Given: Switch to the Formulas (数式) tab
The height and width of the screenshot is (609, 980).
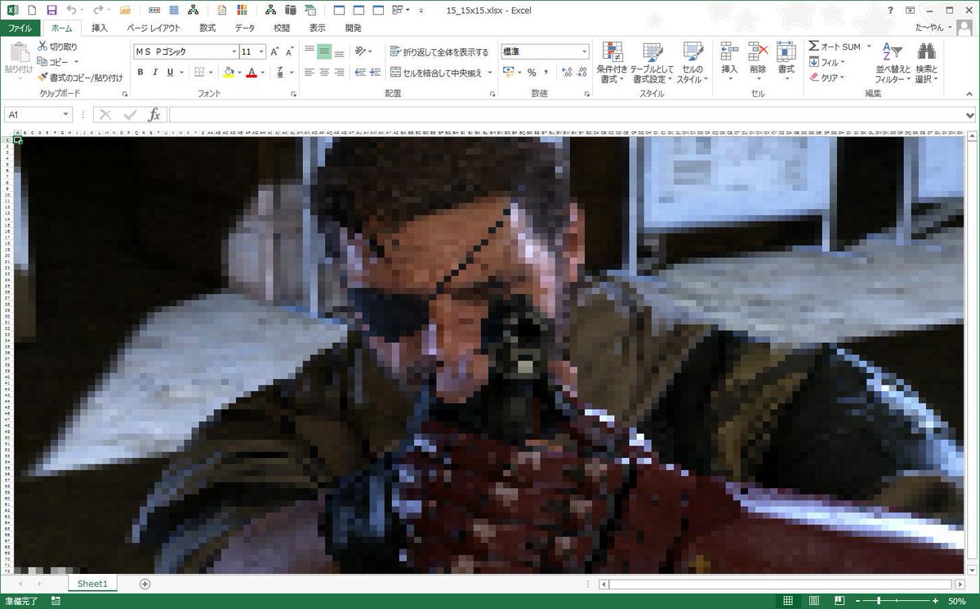Looking at the screenshot, I should 207,28.
